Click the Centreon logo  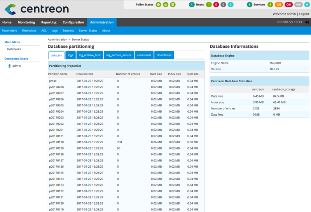(36, 9)
